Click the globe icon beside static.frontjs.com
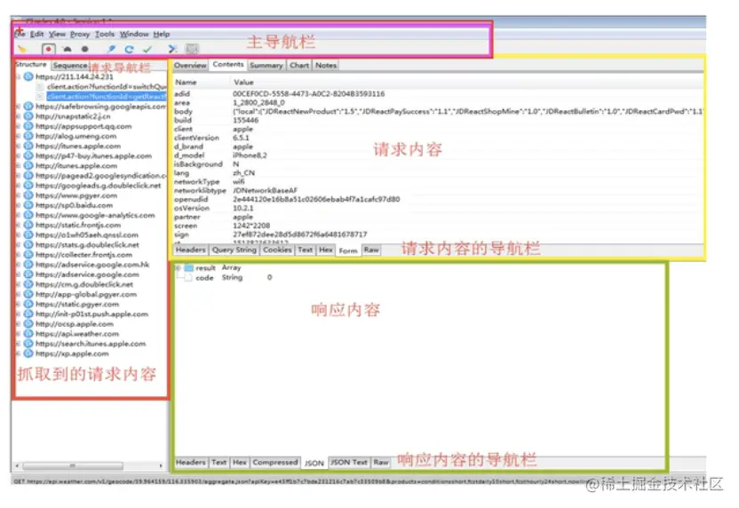This screenshot has width=739, height=508. [28, 225]
